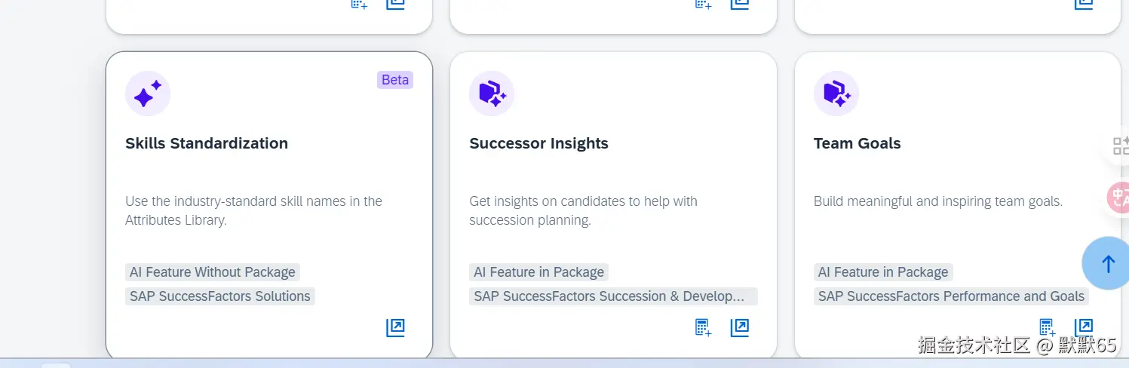
Task: Select the Team Goals card title
Action: pyautogui.click(x=857, y=143)
